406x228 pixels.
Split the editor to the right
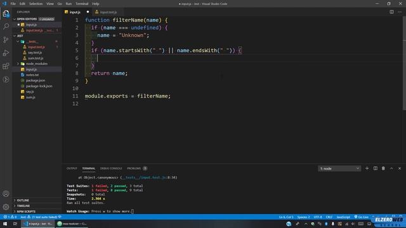391,12
